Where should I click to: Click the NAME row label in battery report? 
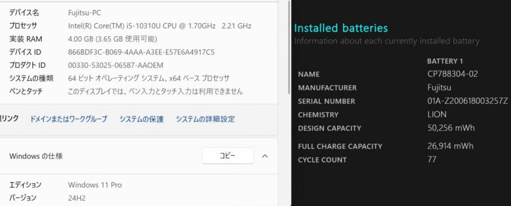(x=309, y=74)
